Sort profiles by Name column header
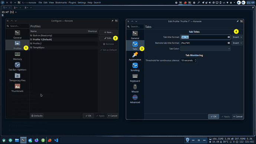256x144 pixels. tap(58, 31)
